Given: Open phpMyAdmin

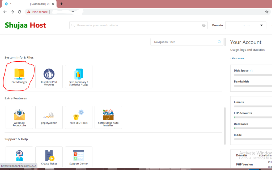Looking at the screenshot, I should (49, 117).
